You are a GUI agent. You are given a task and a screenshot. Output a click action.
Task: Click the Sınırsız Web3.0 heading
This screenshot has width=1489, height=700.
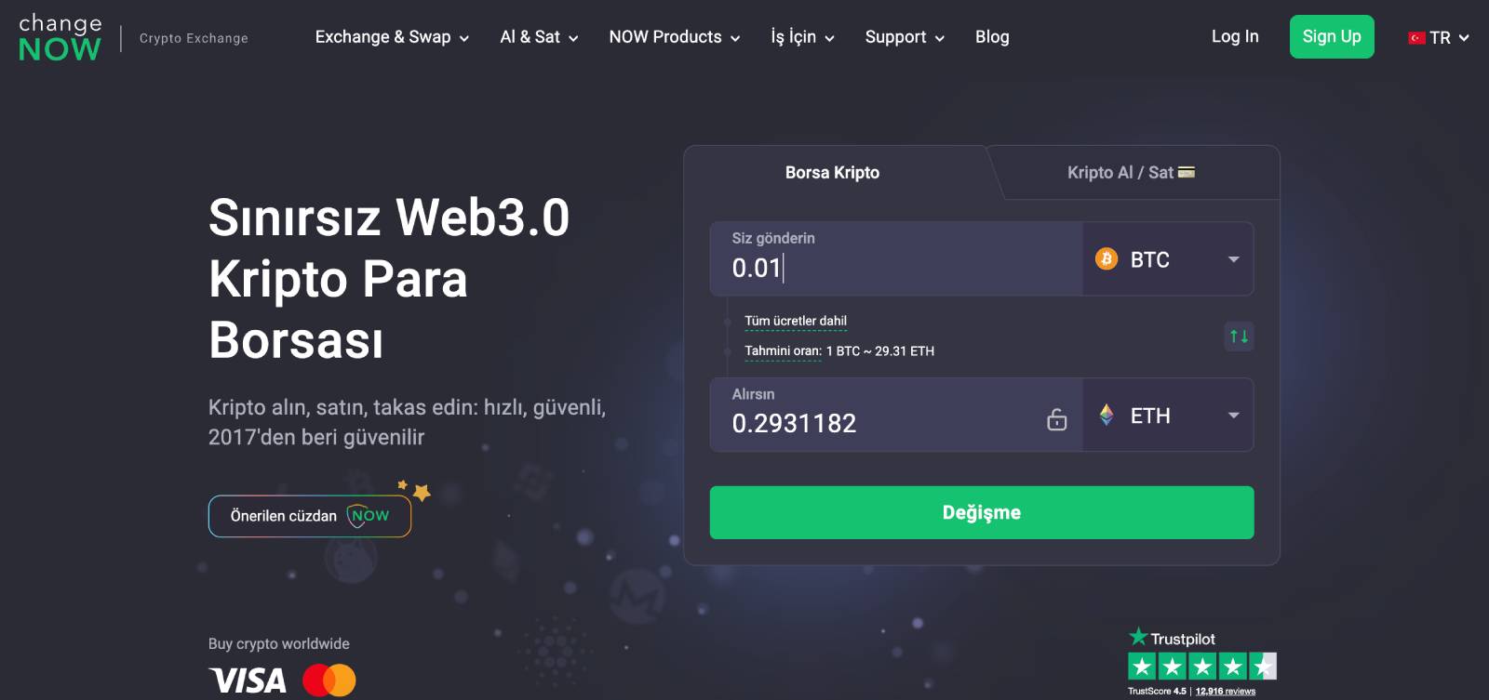389,218
